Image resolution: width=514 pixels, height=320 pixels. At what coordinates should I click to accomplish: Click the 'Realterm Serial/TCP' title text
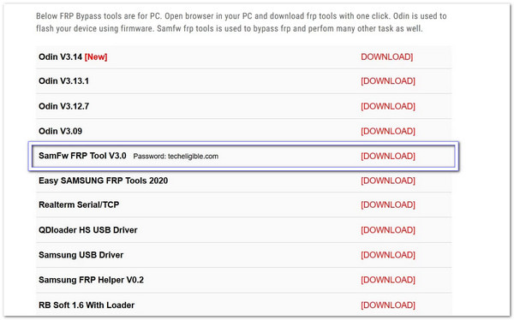tap(79, 204)
